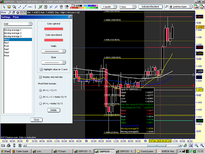The width and height of the screenshot is (205, 154).
Task: Click the scrollbar right arrow
Action: click(180, 145)
